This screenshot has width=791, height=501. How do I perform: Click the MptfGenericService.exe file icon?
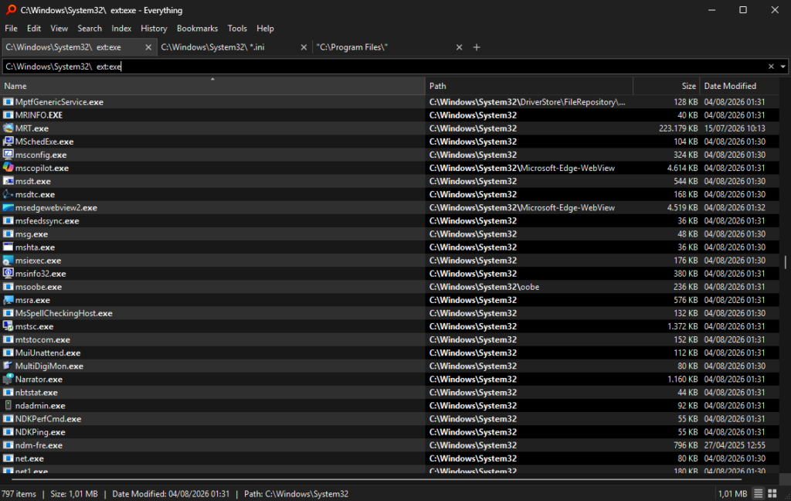coord(8,101)
